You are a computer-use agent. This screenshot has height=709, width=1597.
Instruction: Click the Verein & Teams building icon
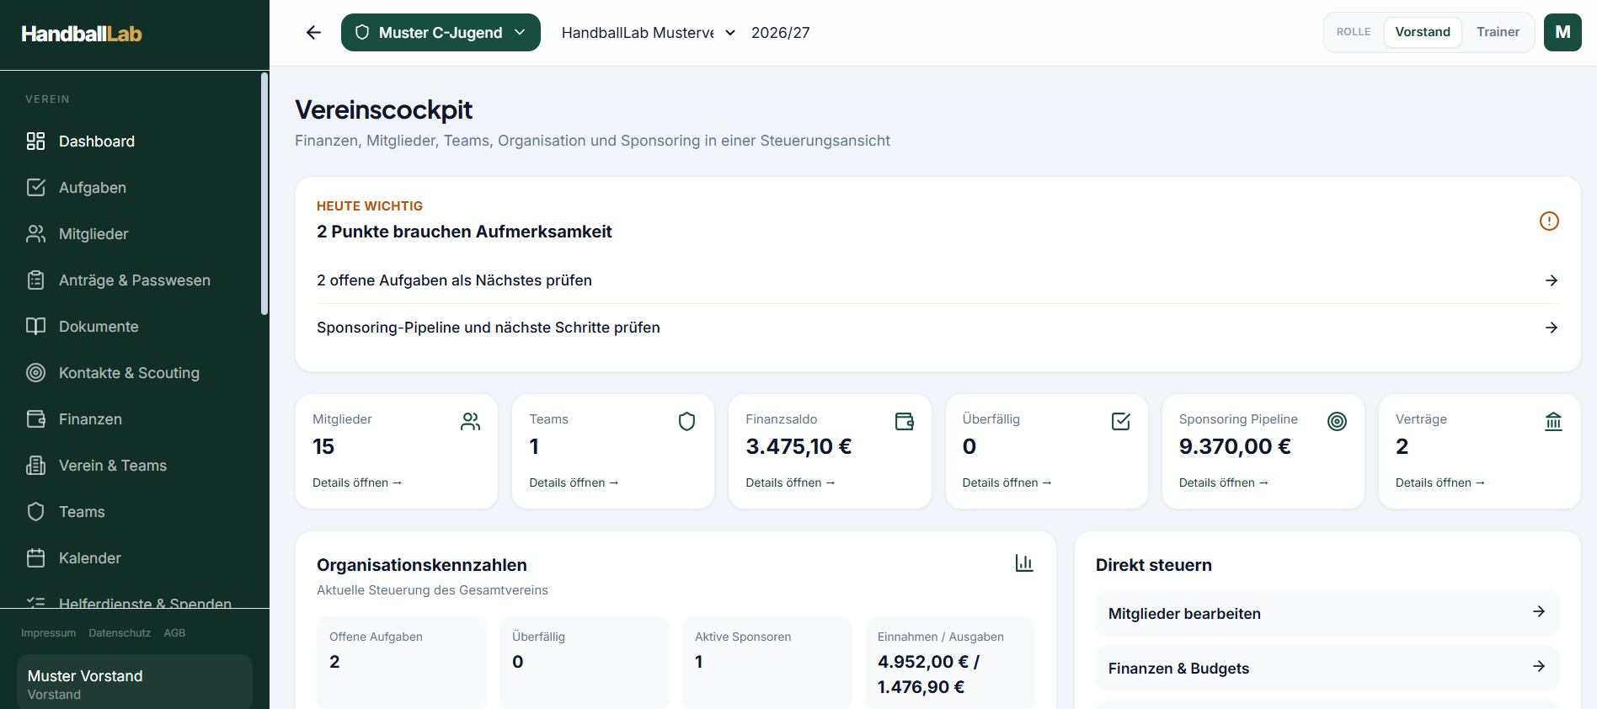click(x=35, y=465)
